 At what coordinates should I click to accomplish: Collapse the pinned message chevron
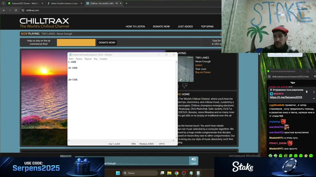[x=314, y=98]
